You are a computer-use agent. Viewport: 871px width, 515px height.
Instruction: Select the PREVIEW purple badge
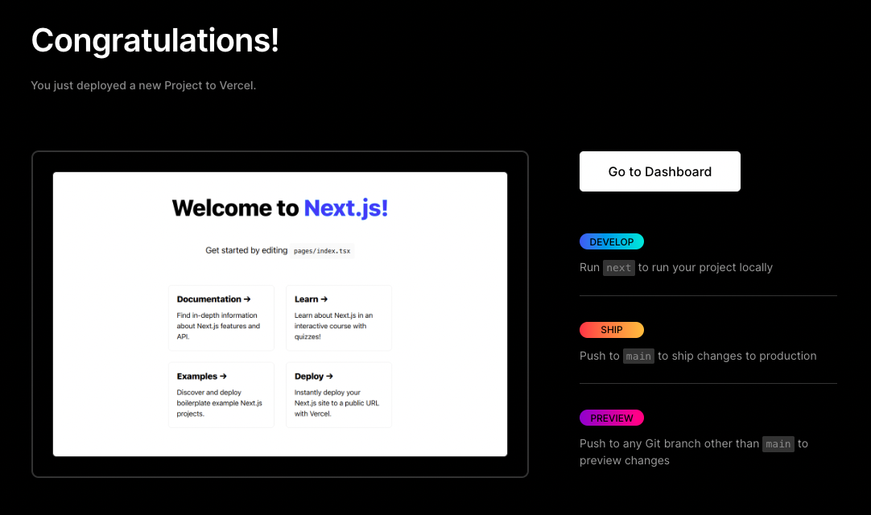pos(612,418)
